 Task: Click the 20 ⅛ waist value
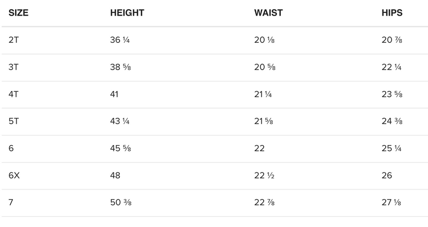[264, 40]
